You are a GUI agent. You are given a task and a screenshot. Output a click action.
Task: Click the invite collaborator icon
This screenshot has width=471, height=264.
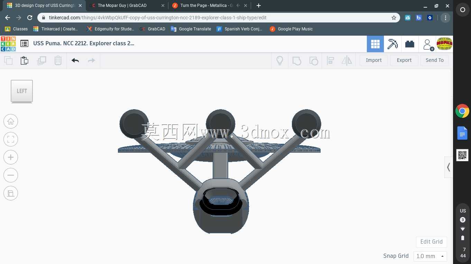coord(428,44)
